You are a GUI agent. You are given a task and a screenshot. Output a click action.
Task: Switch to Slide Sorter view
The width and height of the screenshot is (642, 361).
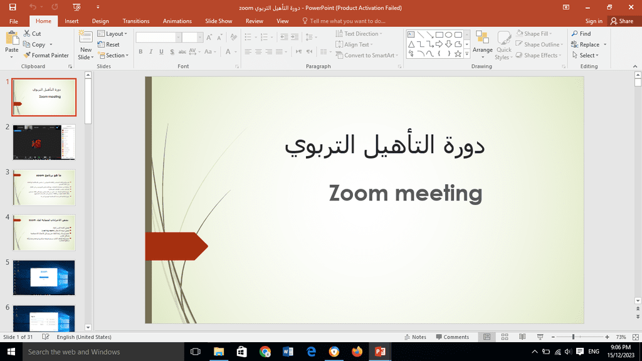coord(505,337)
